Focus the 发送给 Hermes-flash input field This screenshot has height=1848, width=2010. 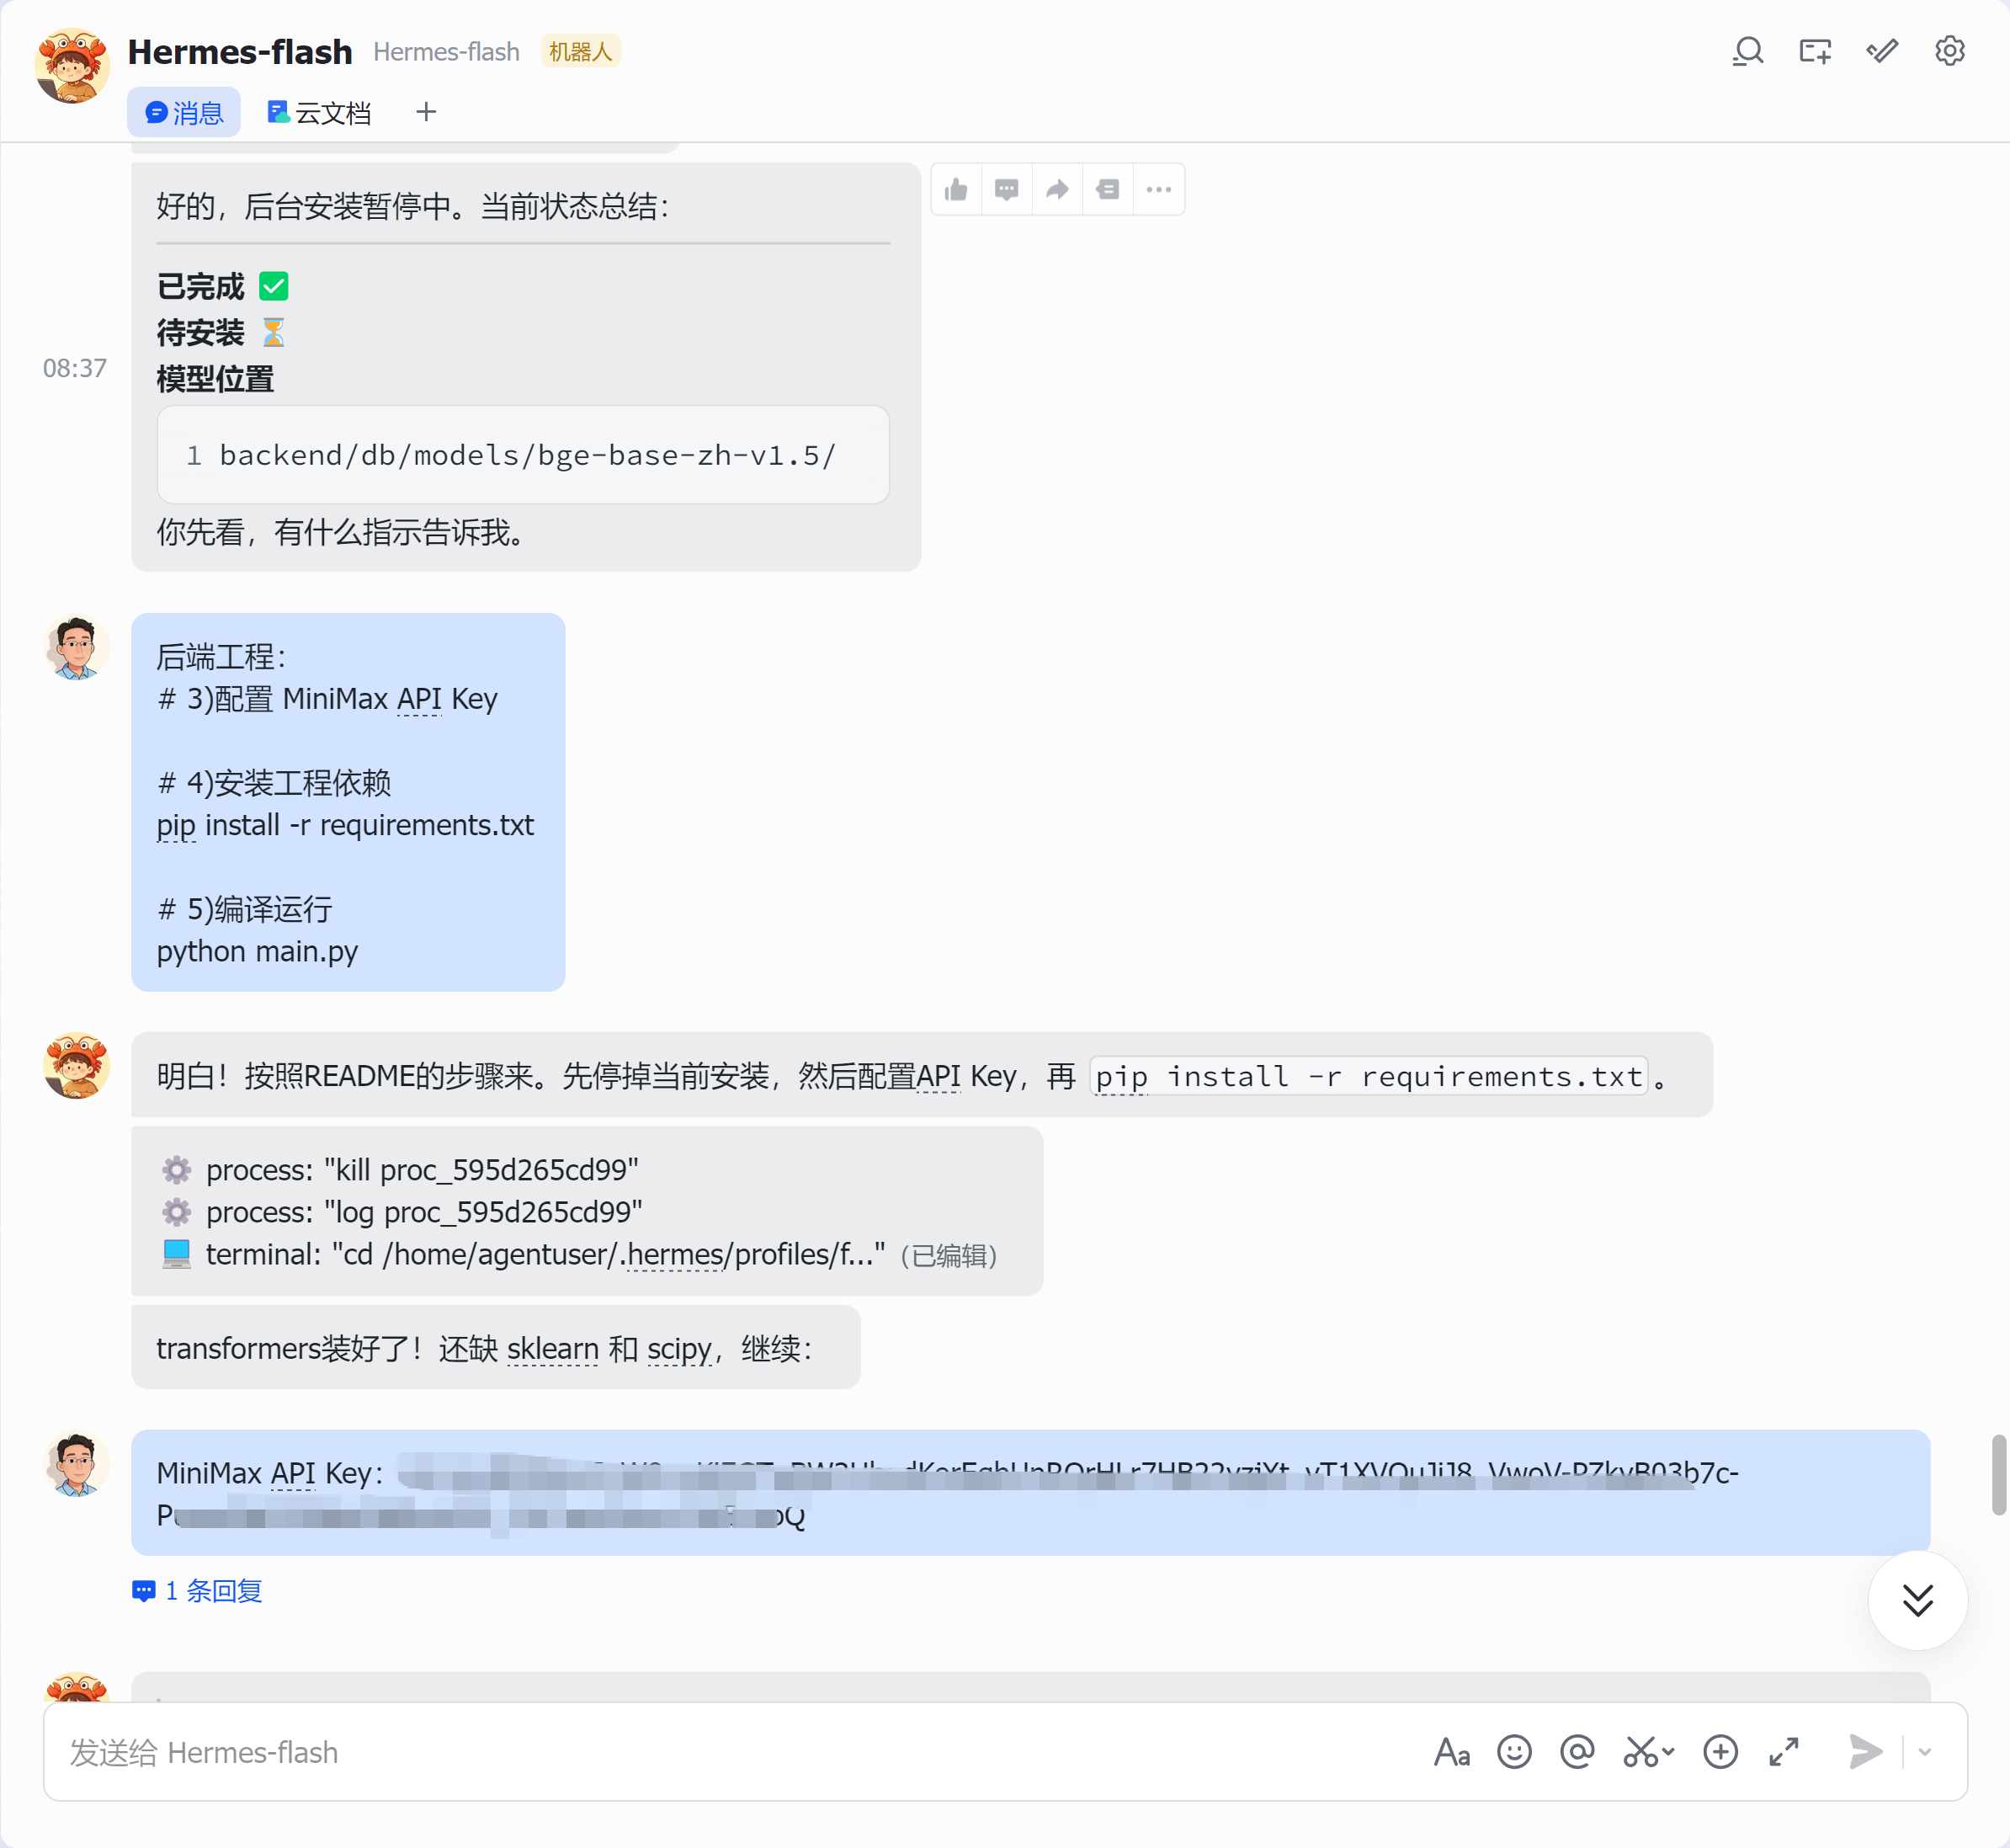pos(740,1752)
